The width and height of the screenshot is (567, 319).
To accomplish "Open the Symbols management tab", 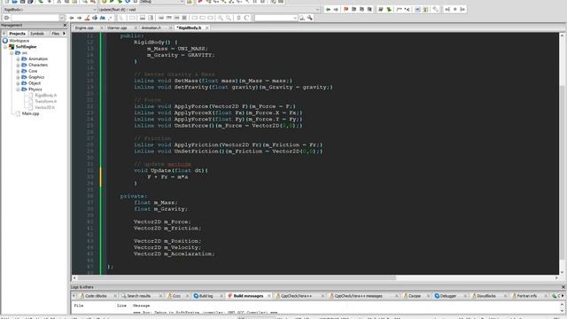I will pos(37,34).
